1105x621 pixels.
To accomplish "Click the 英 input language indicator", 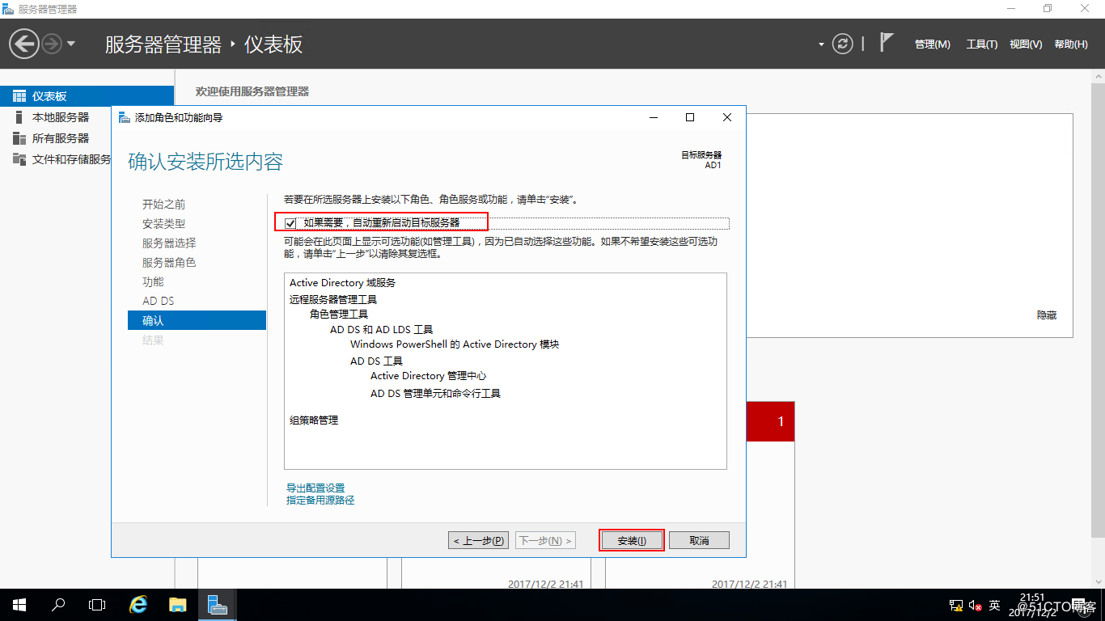I will point(995,606).
